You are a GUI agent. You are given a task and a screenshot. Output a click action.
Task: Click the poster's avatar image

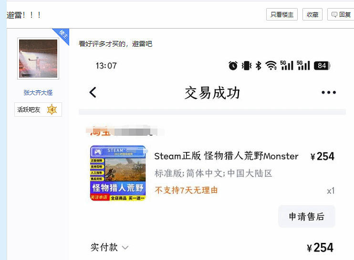(x=38, y=59)
